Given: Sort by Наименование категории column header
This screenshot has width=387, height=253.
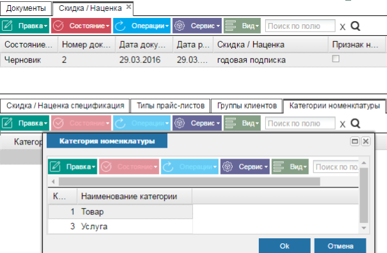Looking at the screenshot, I should (135, 196).
